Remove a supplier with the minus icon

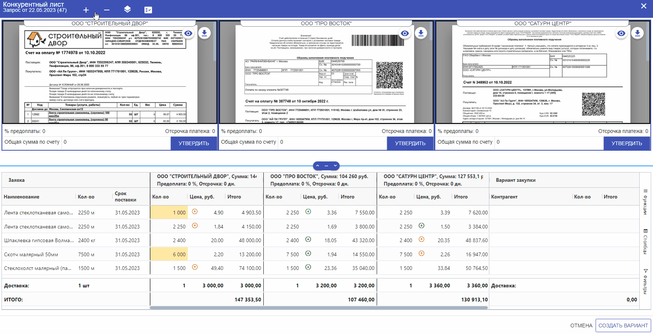pos(107,10)
